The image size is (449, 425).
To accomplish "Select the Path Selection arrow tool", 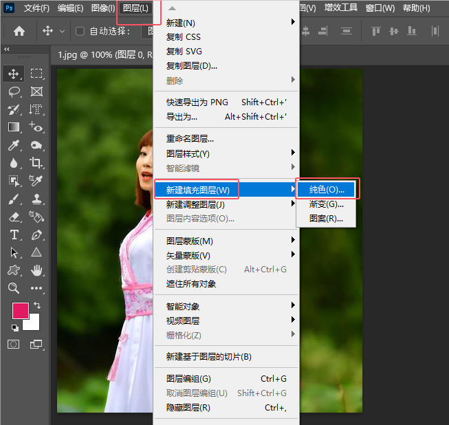I will click(x=14, y=252).
